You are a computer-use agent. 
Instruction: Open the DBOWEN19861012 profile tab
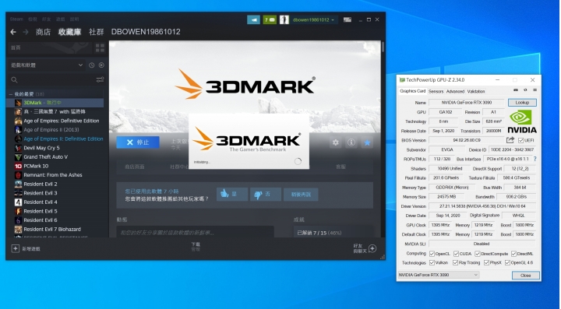click(x=146, y=32)
